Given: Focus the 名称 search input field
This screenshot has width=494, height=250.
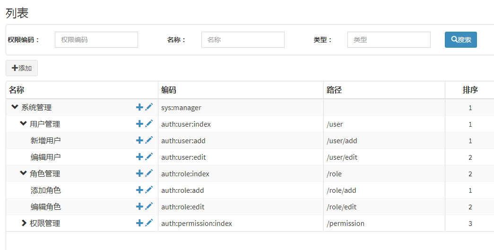Looking at the screenshot, I should click(243, 40).
